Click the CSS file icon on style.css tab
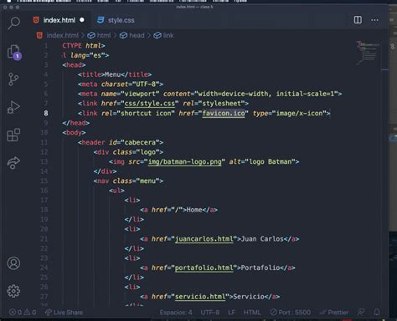This screenshot has width=397, height=321. point(101,20)
